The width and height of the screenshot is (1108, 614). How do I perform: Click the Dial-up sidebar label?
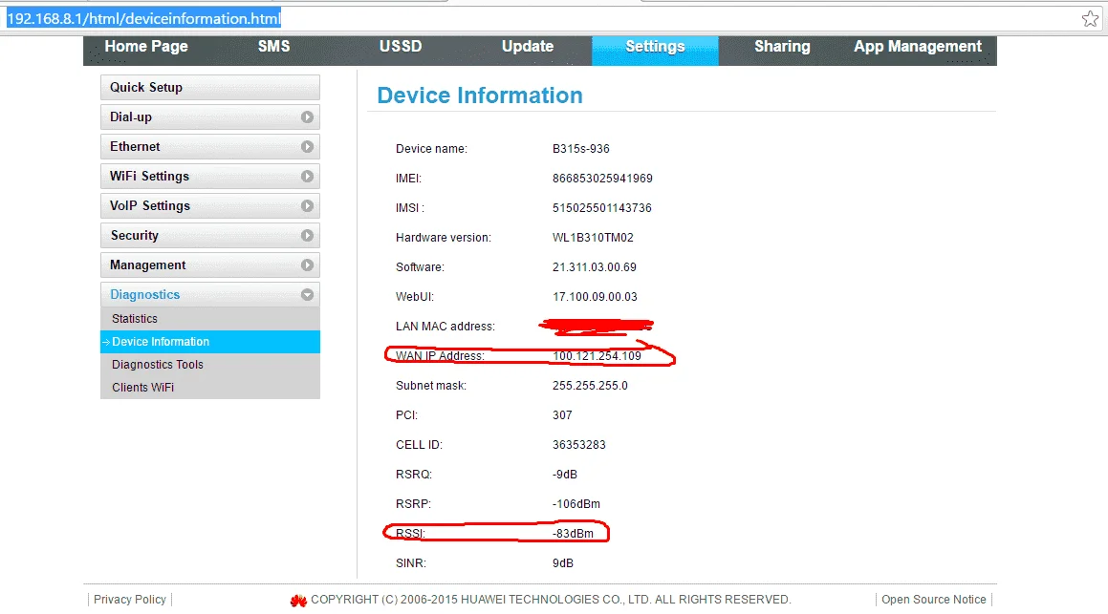pos(131,117)
